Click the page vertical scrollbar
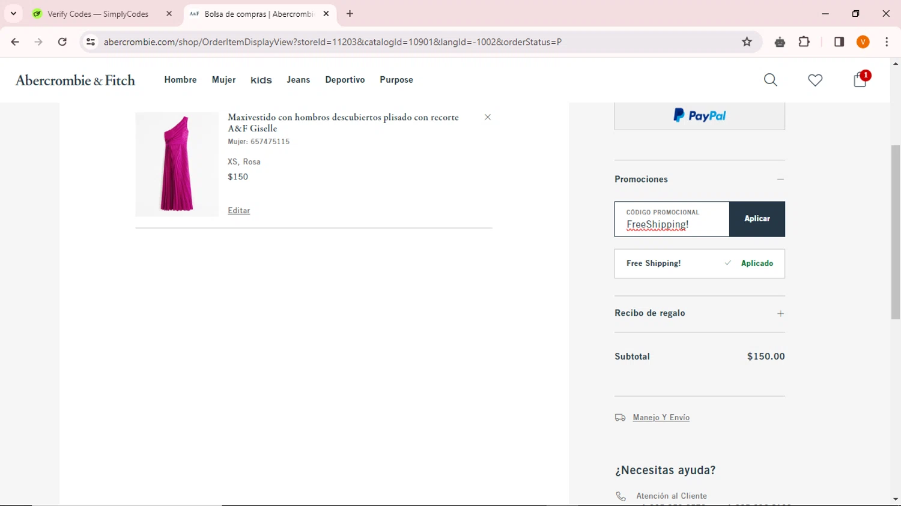This screenshot has width=901, height=506. 895,232
